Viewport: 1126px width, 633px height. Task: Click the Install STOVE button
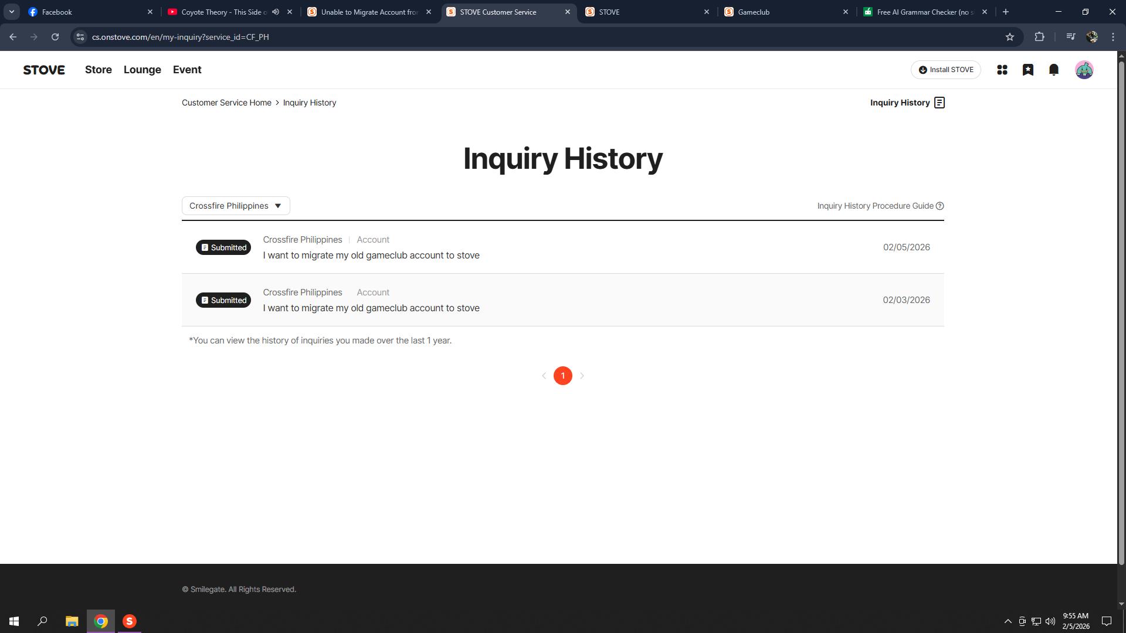[x=945, y=70]
